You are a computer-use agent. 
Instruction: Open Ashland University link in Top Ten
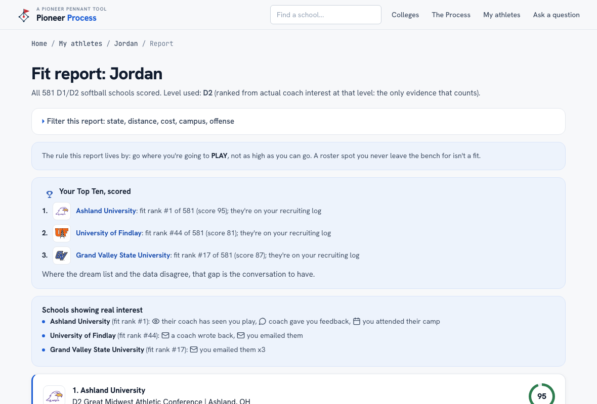(106, 211)
